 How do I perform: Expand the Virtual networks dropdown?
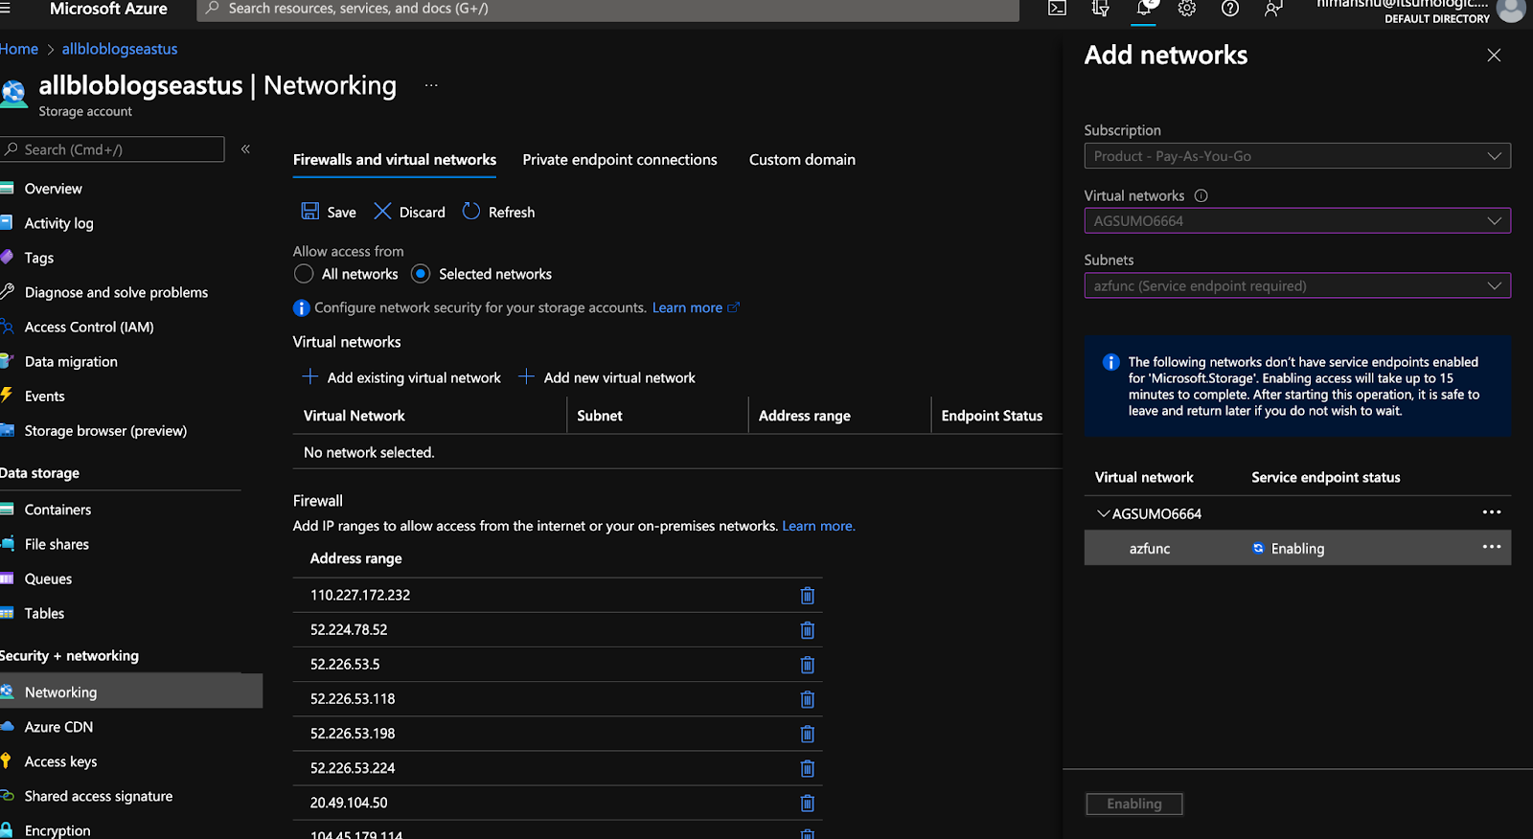[1296, 221]
